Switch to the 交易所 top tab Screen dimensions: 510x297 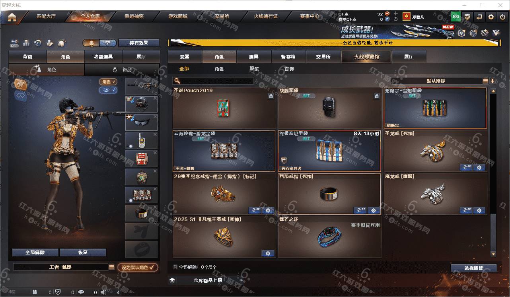pyautogui.click(x=222, y=16)
